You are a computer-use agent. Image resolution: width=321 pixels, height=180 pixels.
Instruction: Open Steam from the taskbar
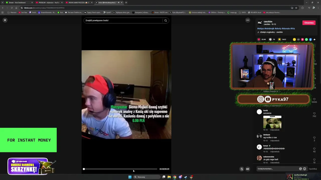186,177
